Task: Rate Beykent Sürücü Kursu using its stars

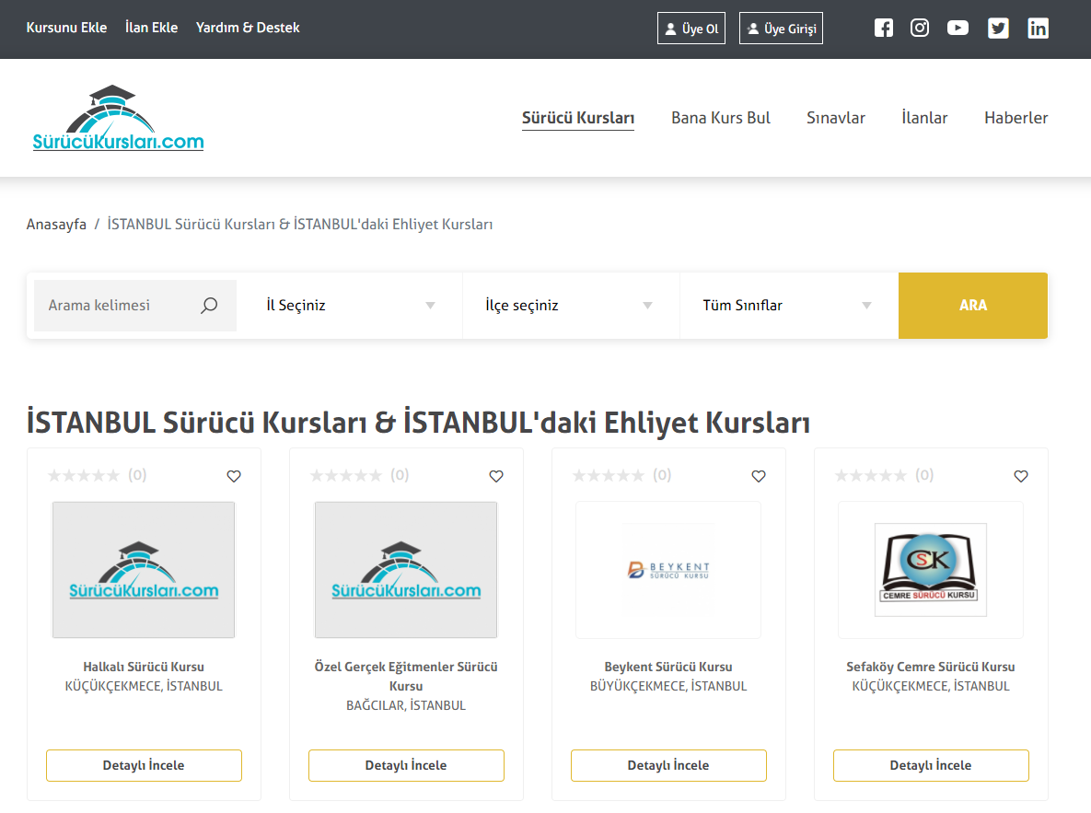Action: 609,475
